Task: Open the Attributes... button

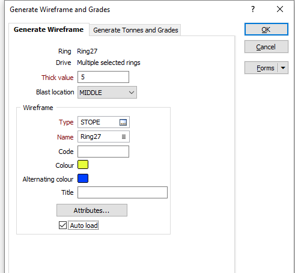Action: coord(92,210)
